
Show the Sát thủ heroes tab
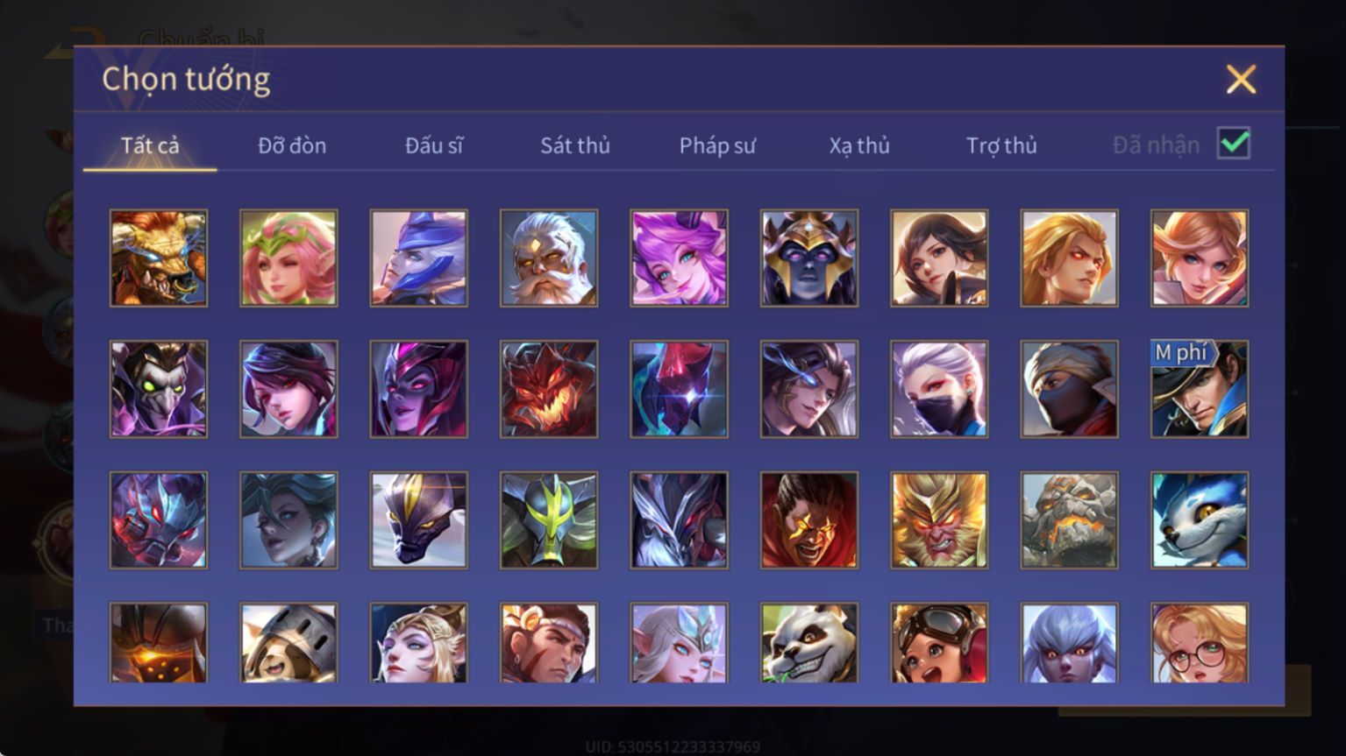click(x=575, y=145)
